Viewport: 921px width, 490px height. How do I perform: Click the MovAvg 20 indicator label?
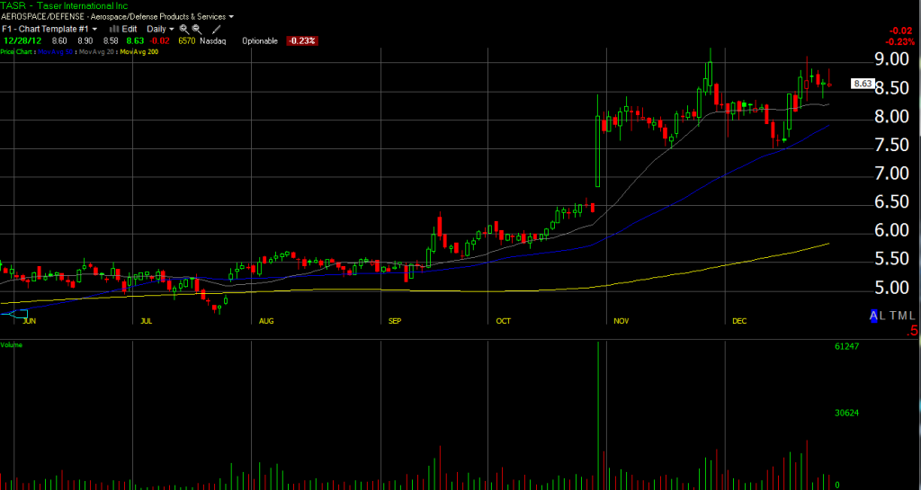[95, 52]
